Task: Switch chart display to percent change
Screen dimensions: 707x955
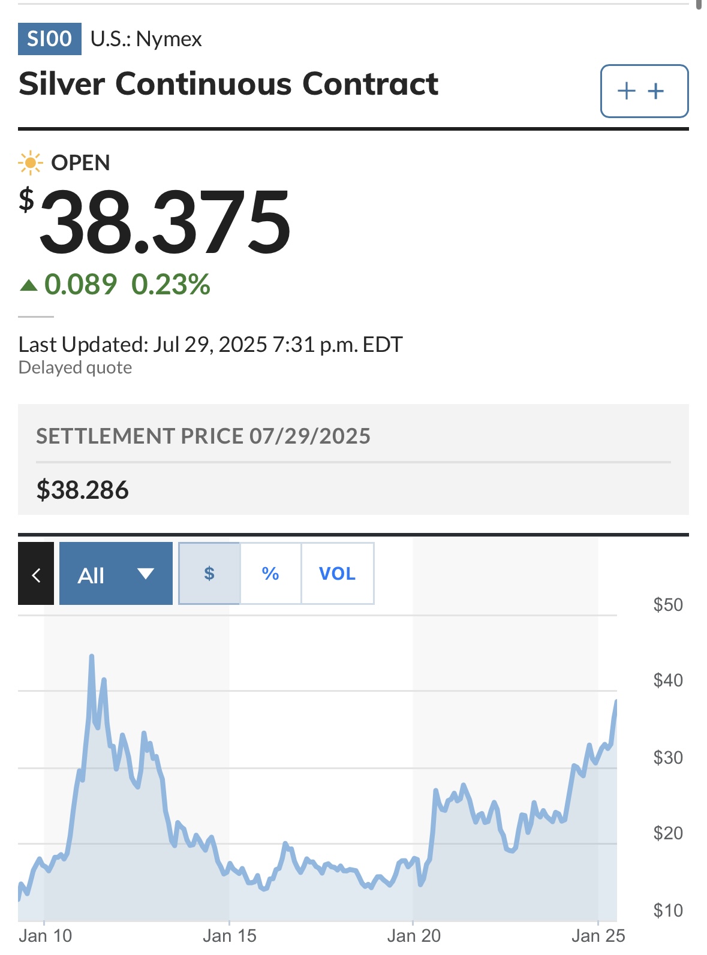Action: (x=270, y=574)
